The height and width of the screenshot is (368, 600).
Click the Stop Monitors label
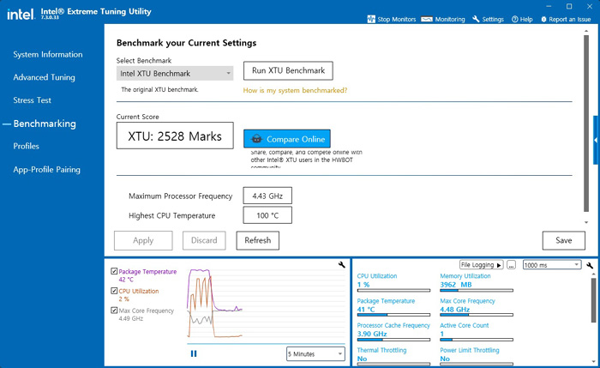coord(396,19)
